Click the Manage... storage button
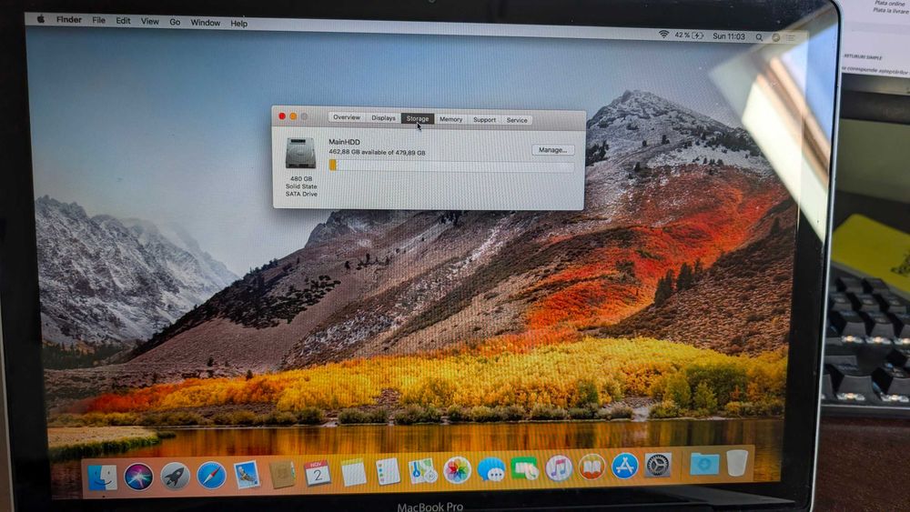Viewport: 910px width, 512px height. point(553,150)
